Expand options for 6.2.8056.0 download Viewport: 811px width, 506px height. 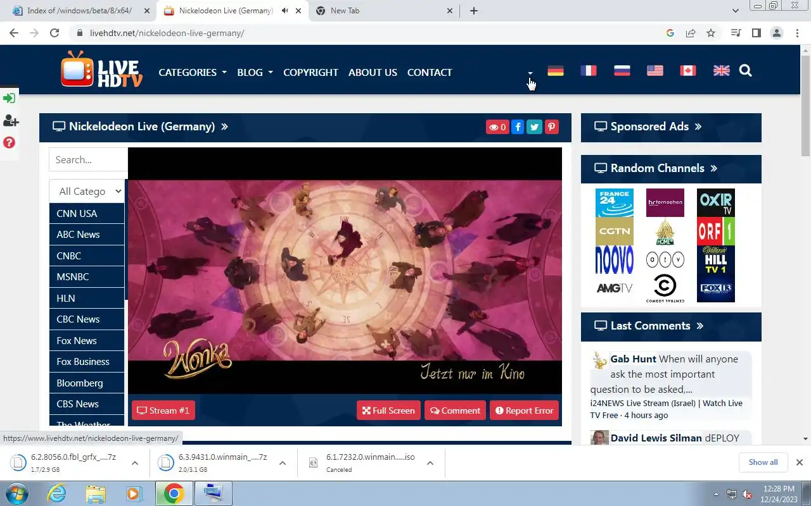pyautogui.click(x=135, y=463)
